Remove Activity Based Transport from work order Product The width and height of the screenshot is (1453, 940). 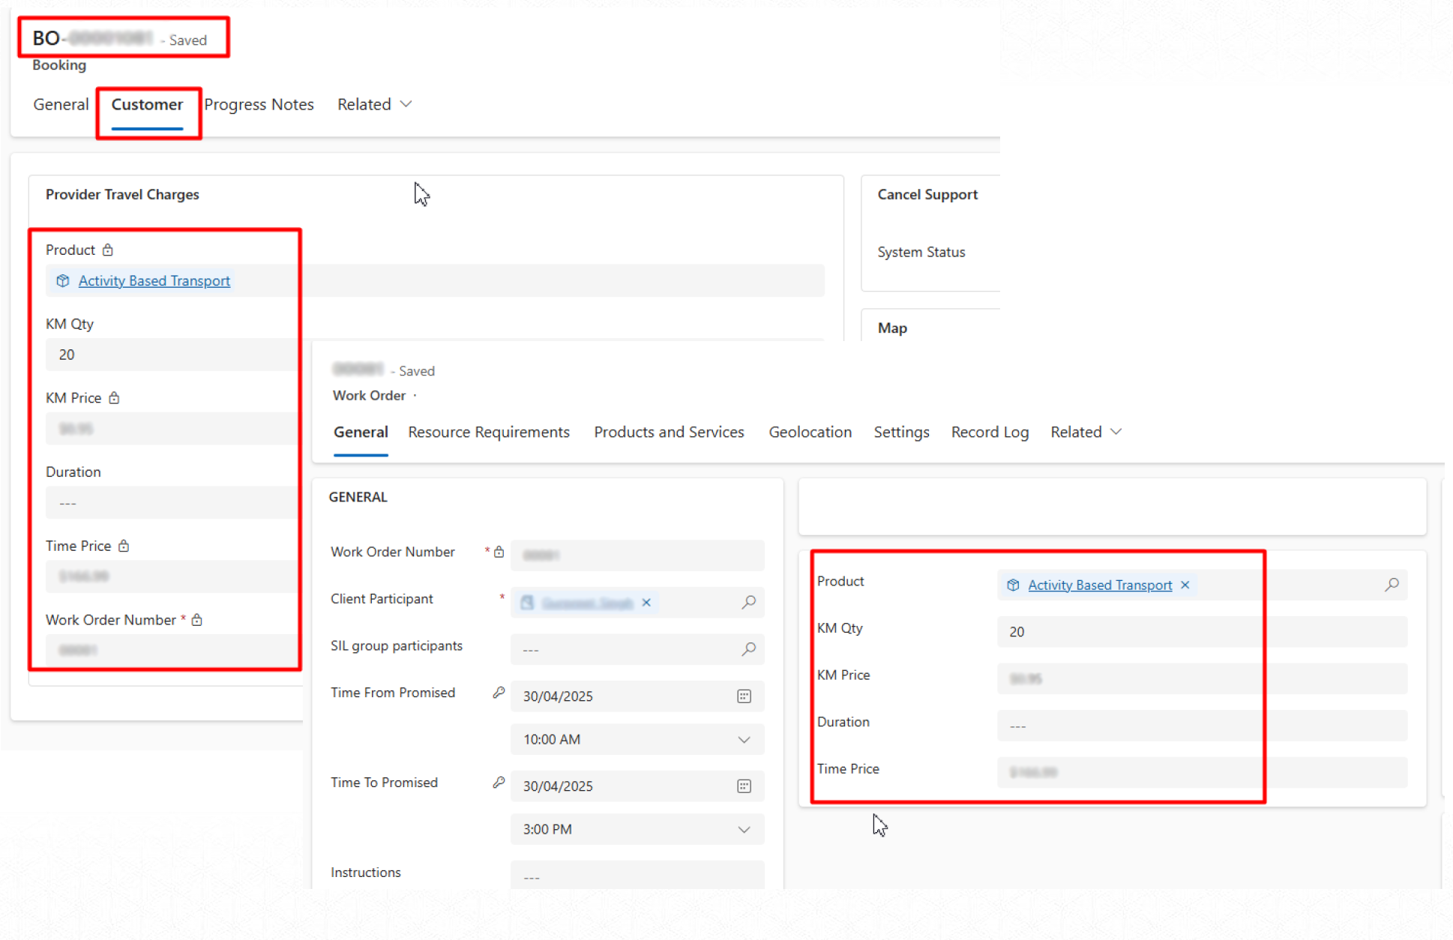tap(1185, 585)
